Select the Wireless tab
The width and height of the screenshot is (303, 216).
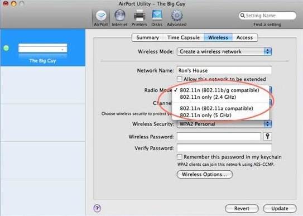click(x=218, y=37)
